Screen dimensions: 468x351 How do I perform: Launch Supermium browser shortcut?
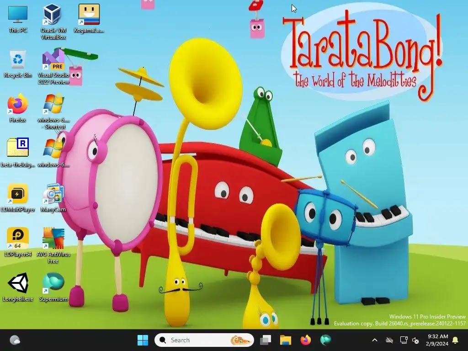(x=53, y=287)
